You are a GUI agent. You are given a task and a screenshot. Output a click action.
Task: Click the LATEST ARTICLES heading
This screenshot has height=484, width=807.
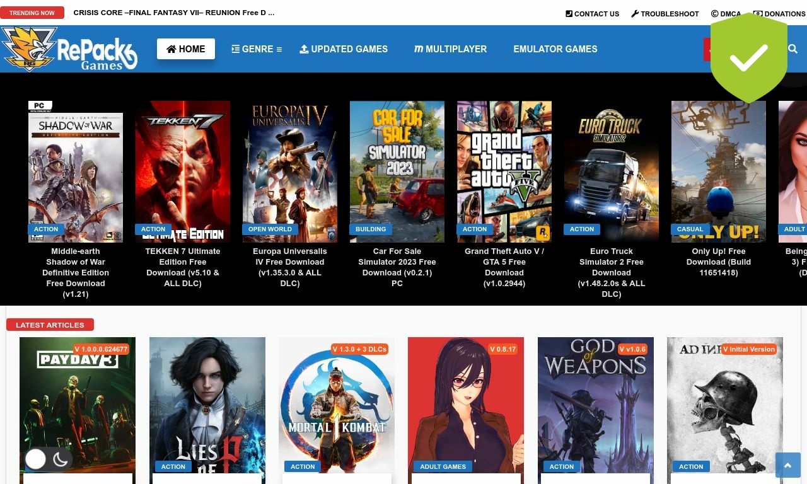pos(50,325)
